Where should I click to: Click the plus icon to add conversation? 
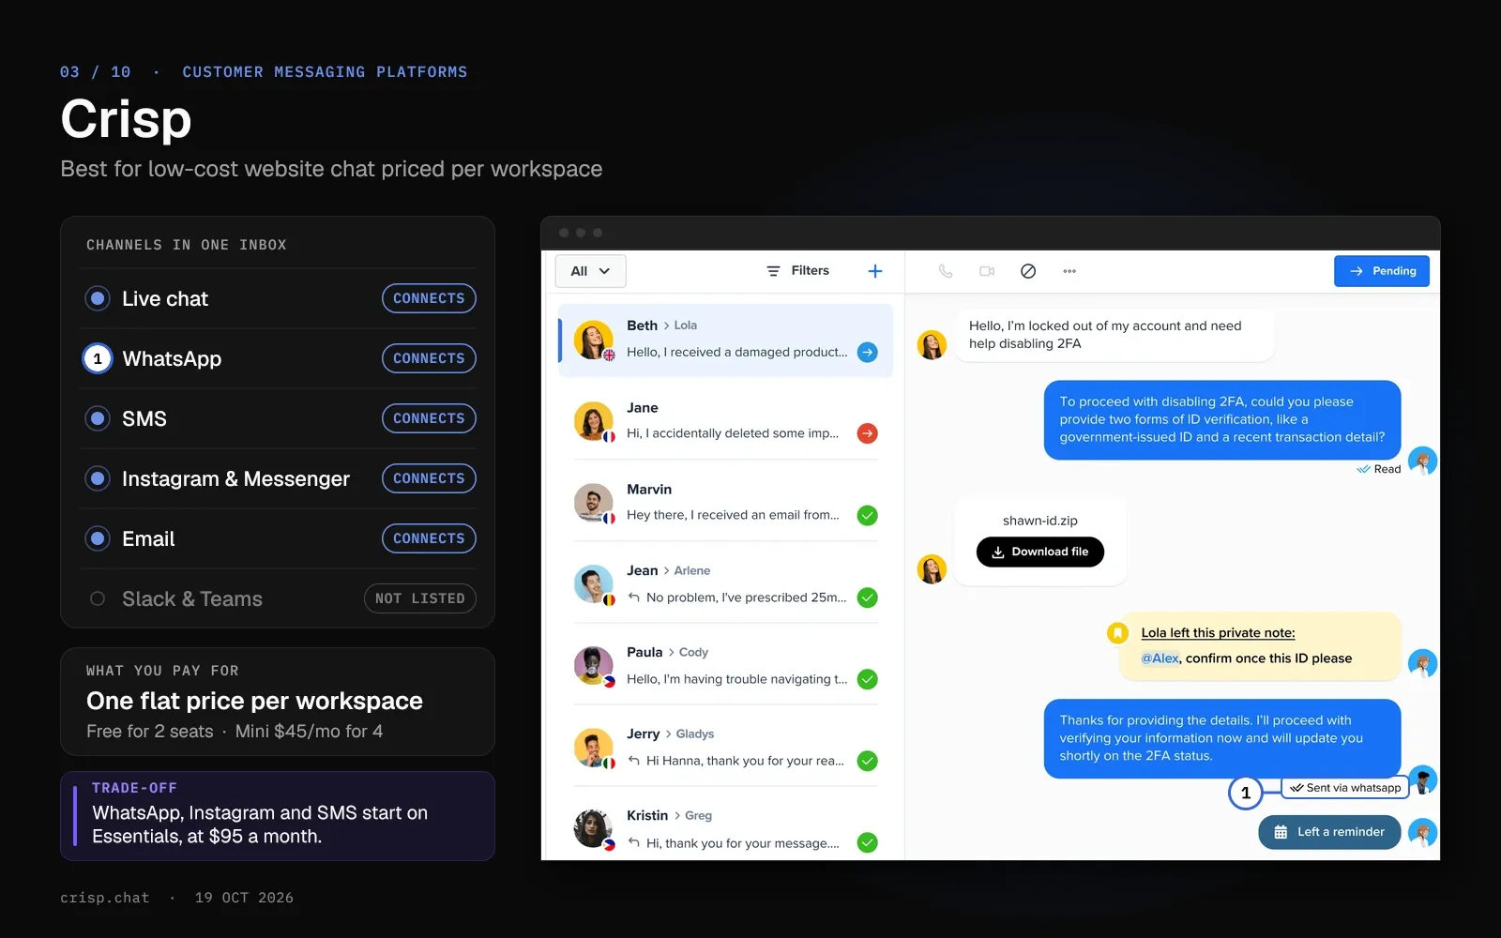click(875, 271)
